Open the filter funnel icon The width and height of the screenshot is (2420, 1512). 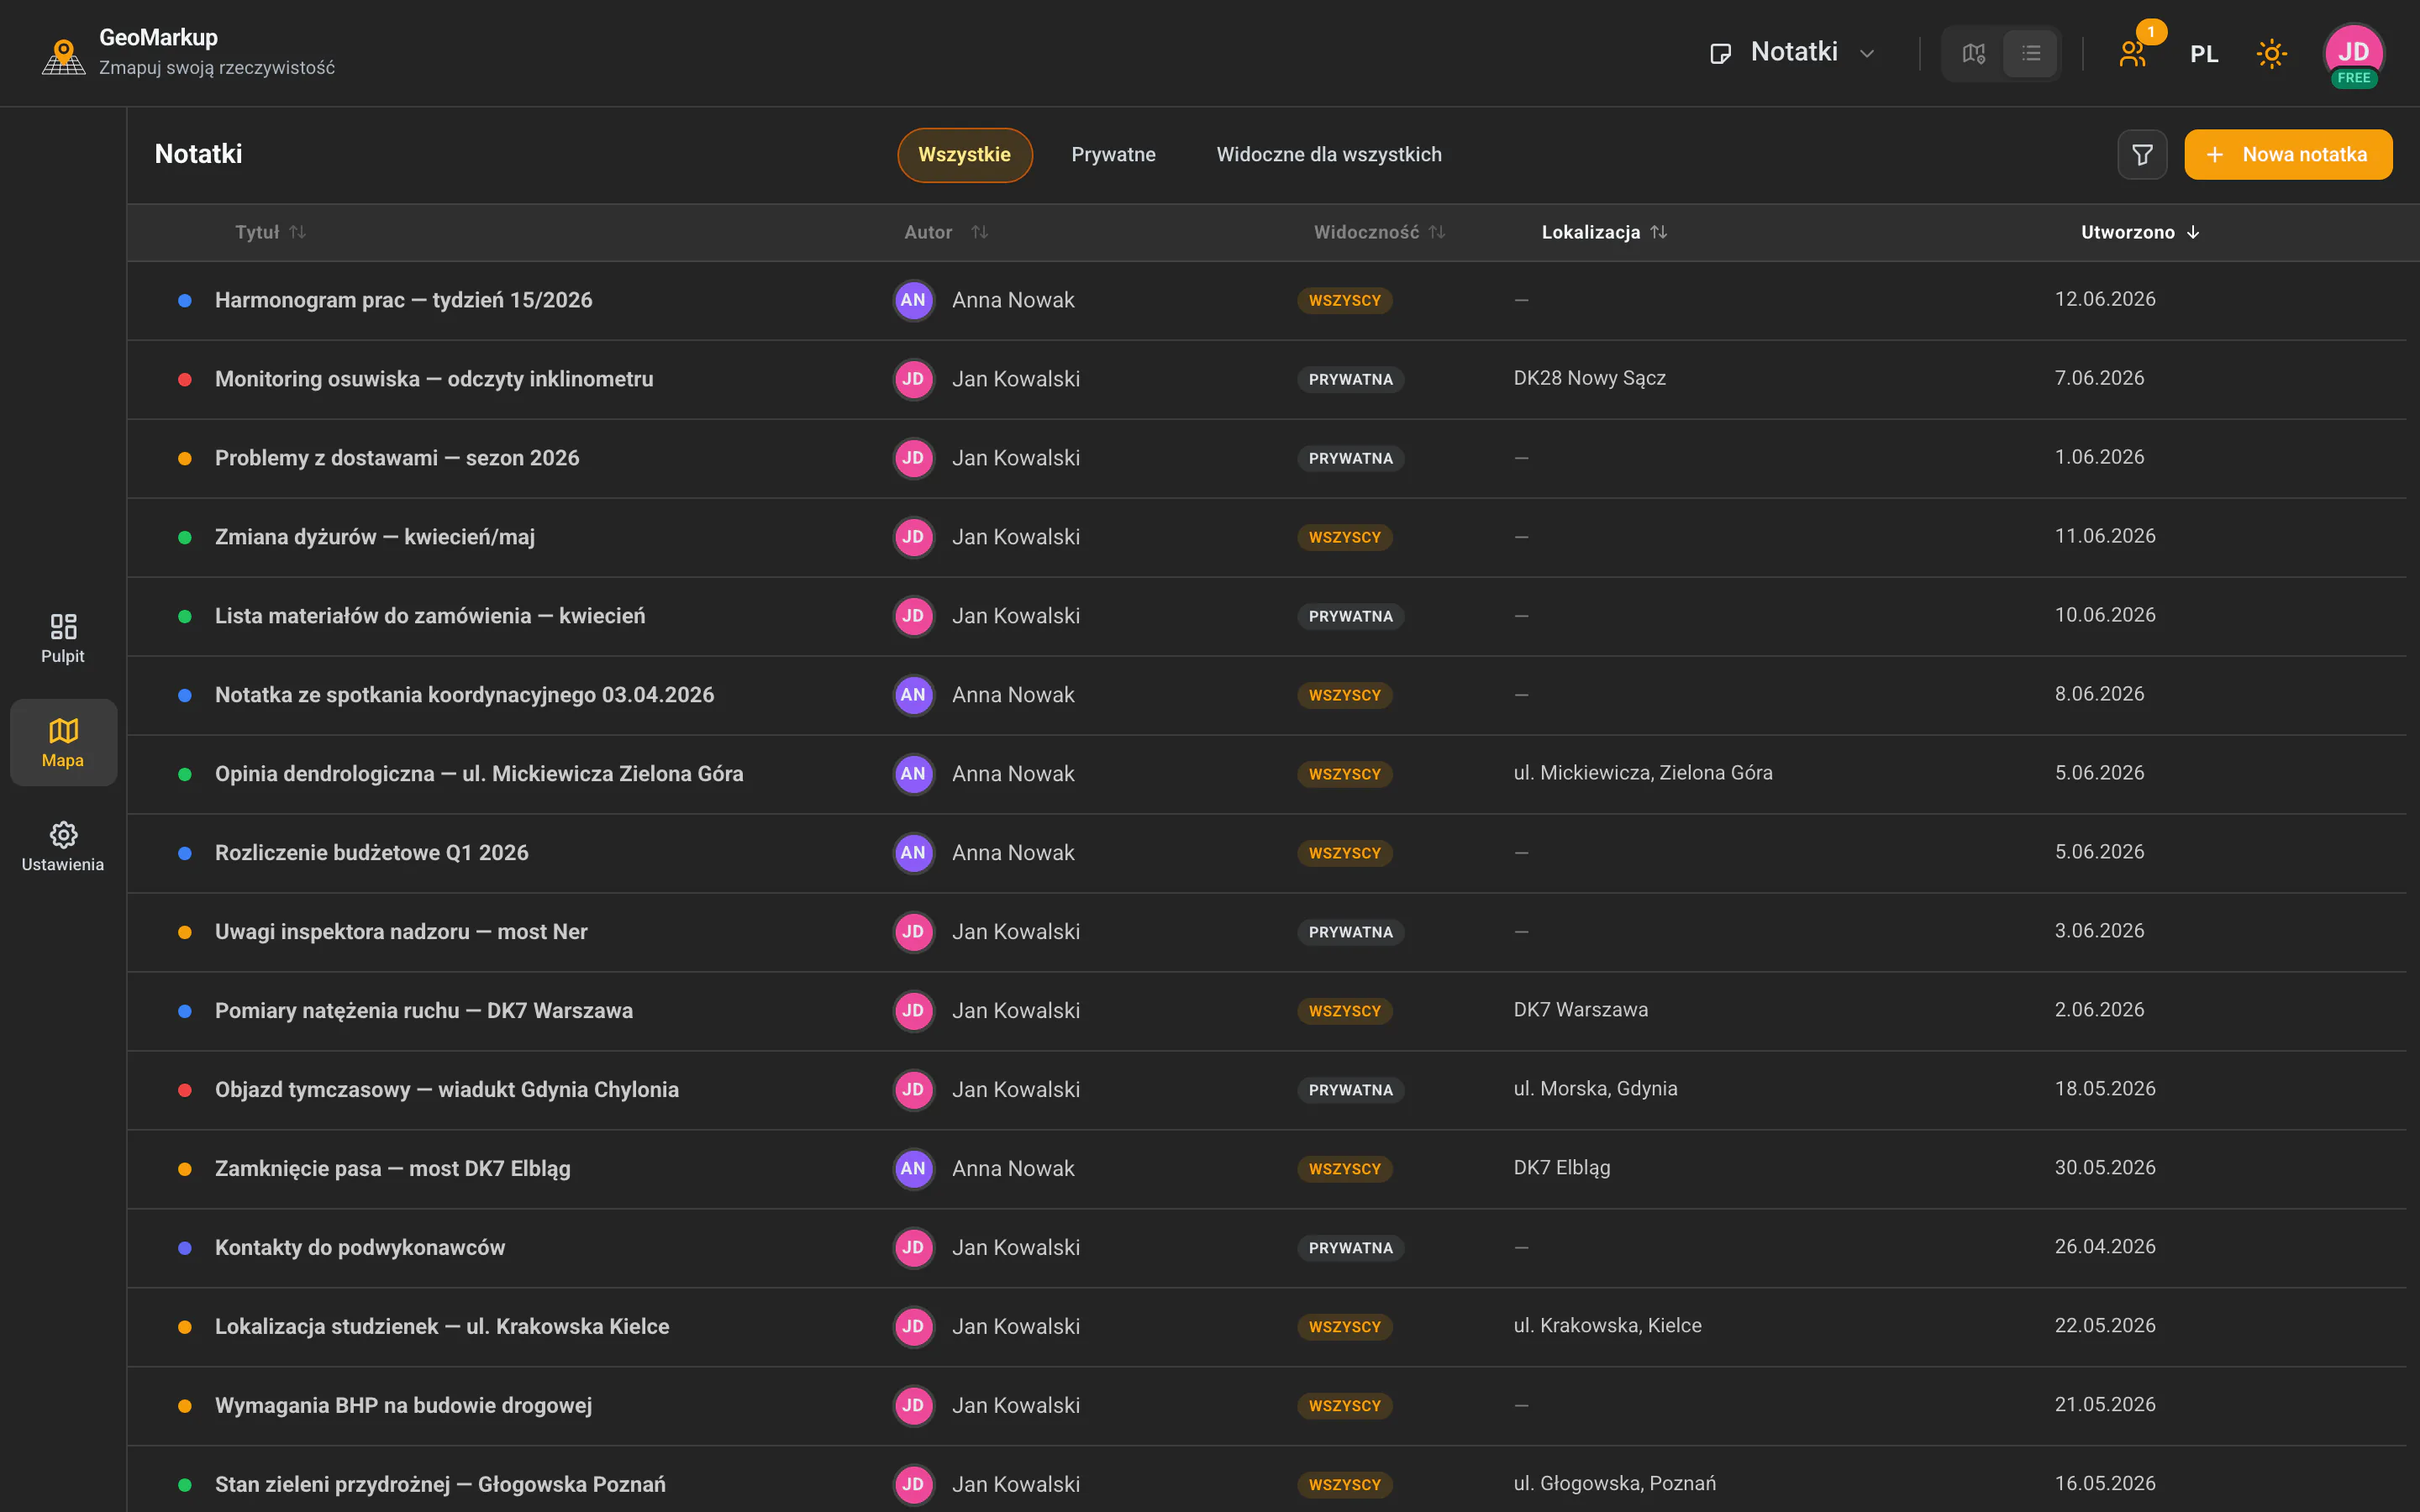[x=2142, y=155]
